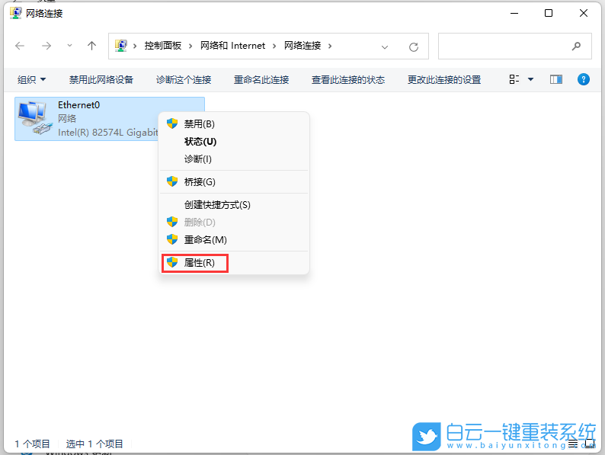605x455 pixels.
Task: Click shield icon beside 重命名(M)
Action: (x=172, y=239)
